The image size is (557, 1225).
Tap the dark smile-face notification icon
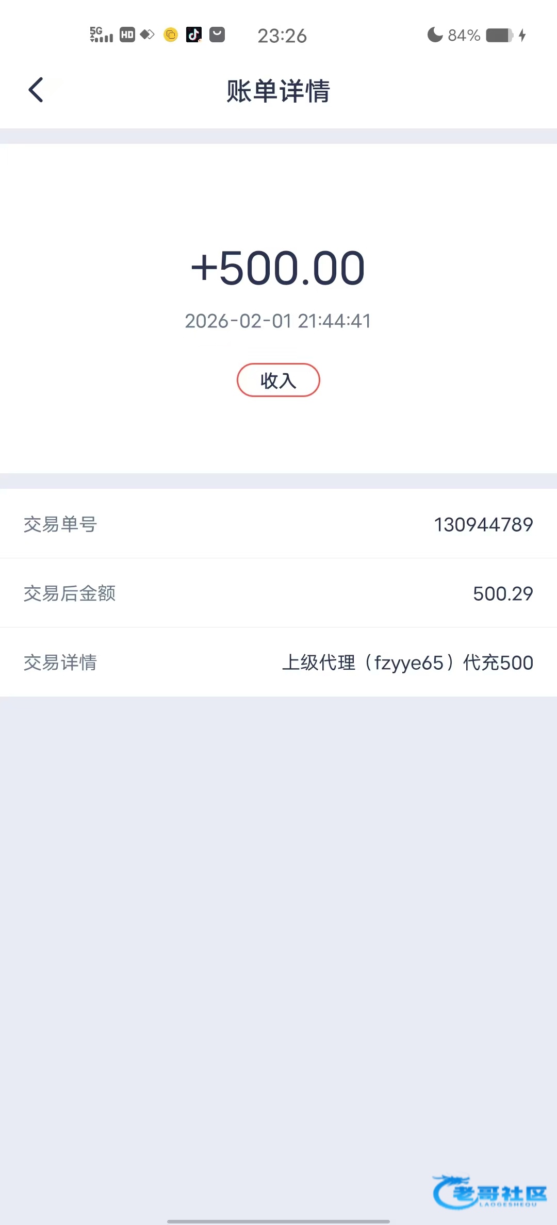click(x=217, y=35)
